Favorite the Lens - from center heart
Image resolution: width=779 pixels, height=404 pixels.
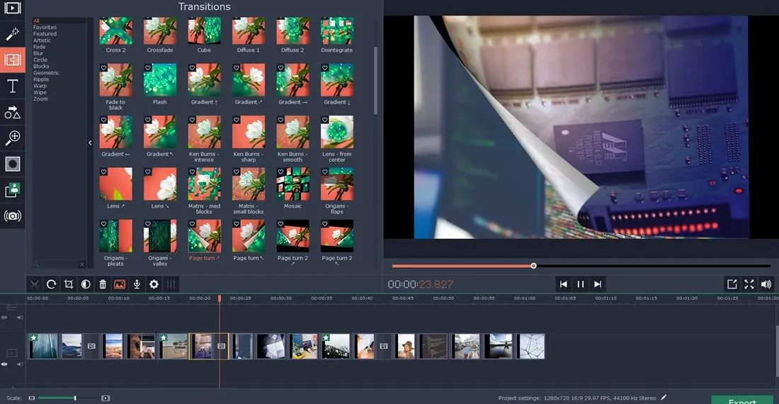click(325, 120)
